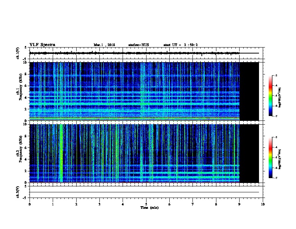Click the ch.2 spectrogram color scale bar

pyautogui.click(x=270, y=158)
